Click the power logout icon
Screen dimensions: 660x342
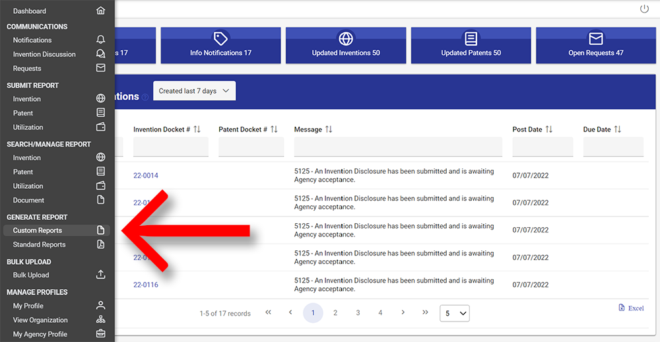click(x=644, y=9)
